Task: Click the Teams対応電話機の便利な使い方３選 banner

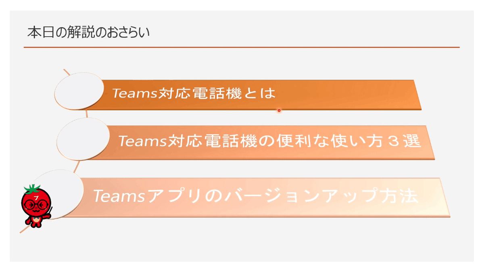Action: tap(262, 142)
